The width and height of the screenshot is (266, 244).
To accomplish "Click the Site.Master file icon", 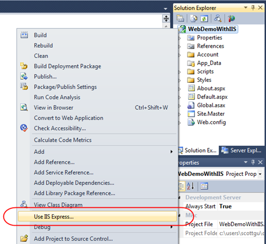I will click(191, 114).
